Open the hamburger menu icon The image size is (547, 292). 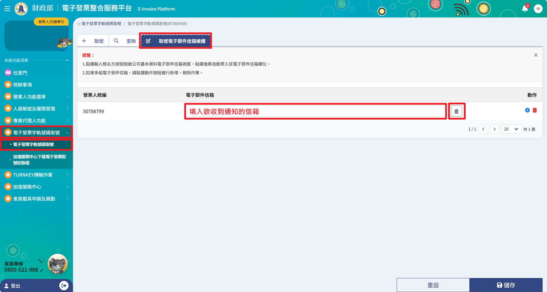(7, 9)
